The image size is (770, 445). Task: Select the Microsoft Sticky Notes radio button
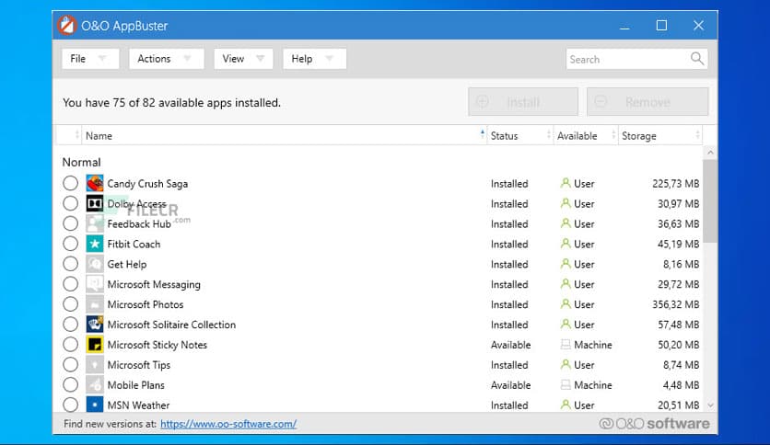coord(70,345)
